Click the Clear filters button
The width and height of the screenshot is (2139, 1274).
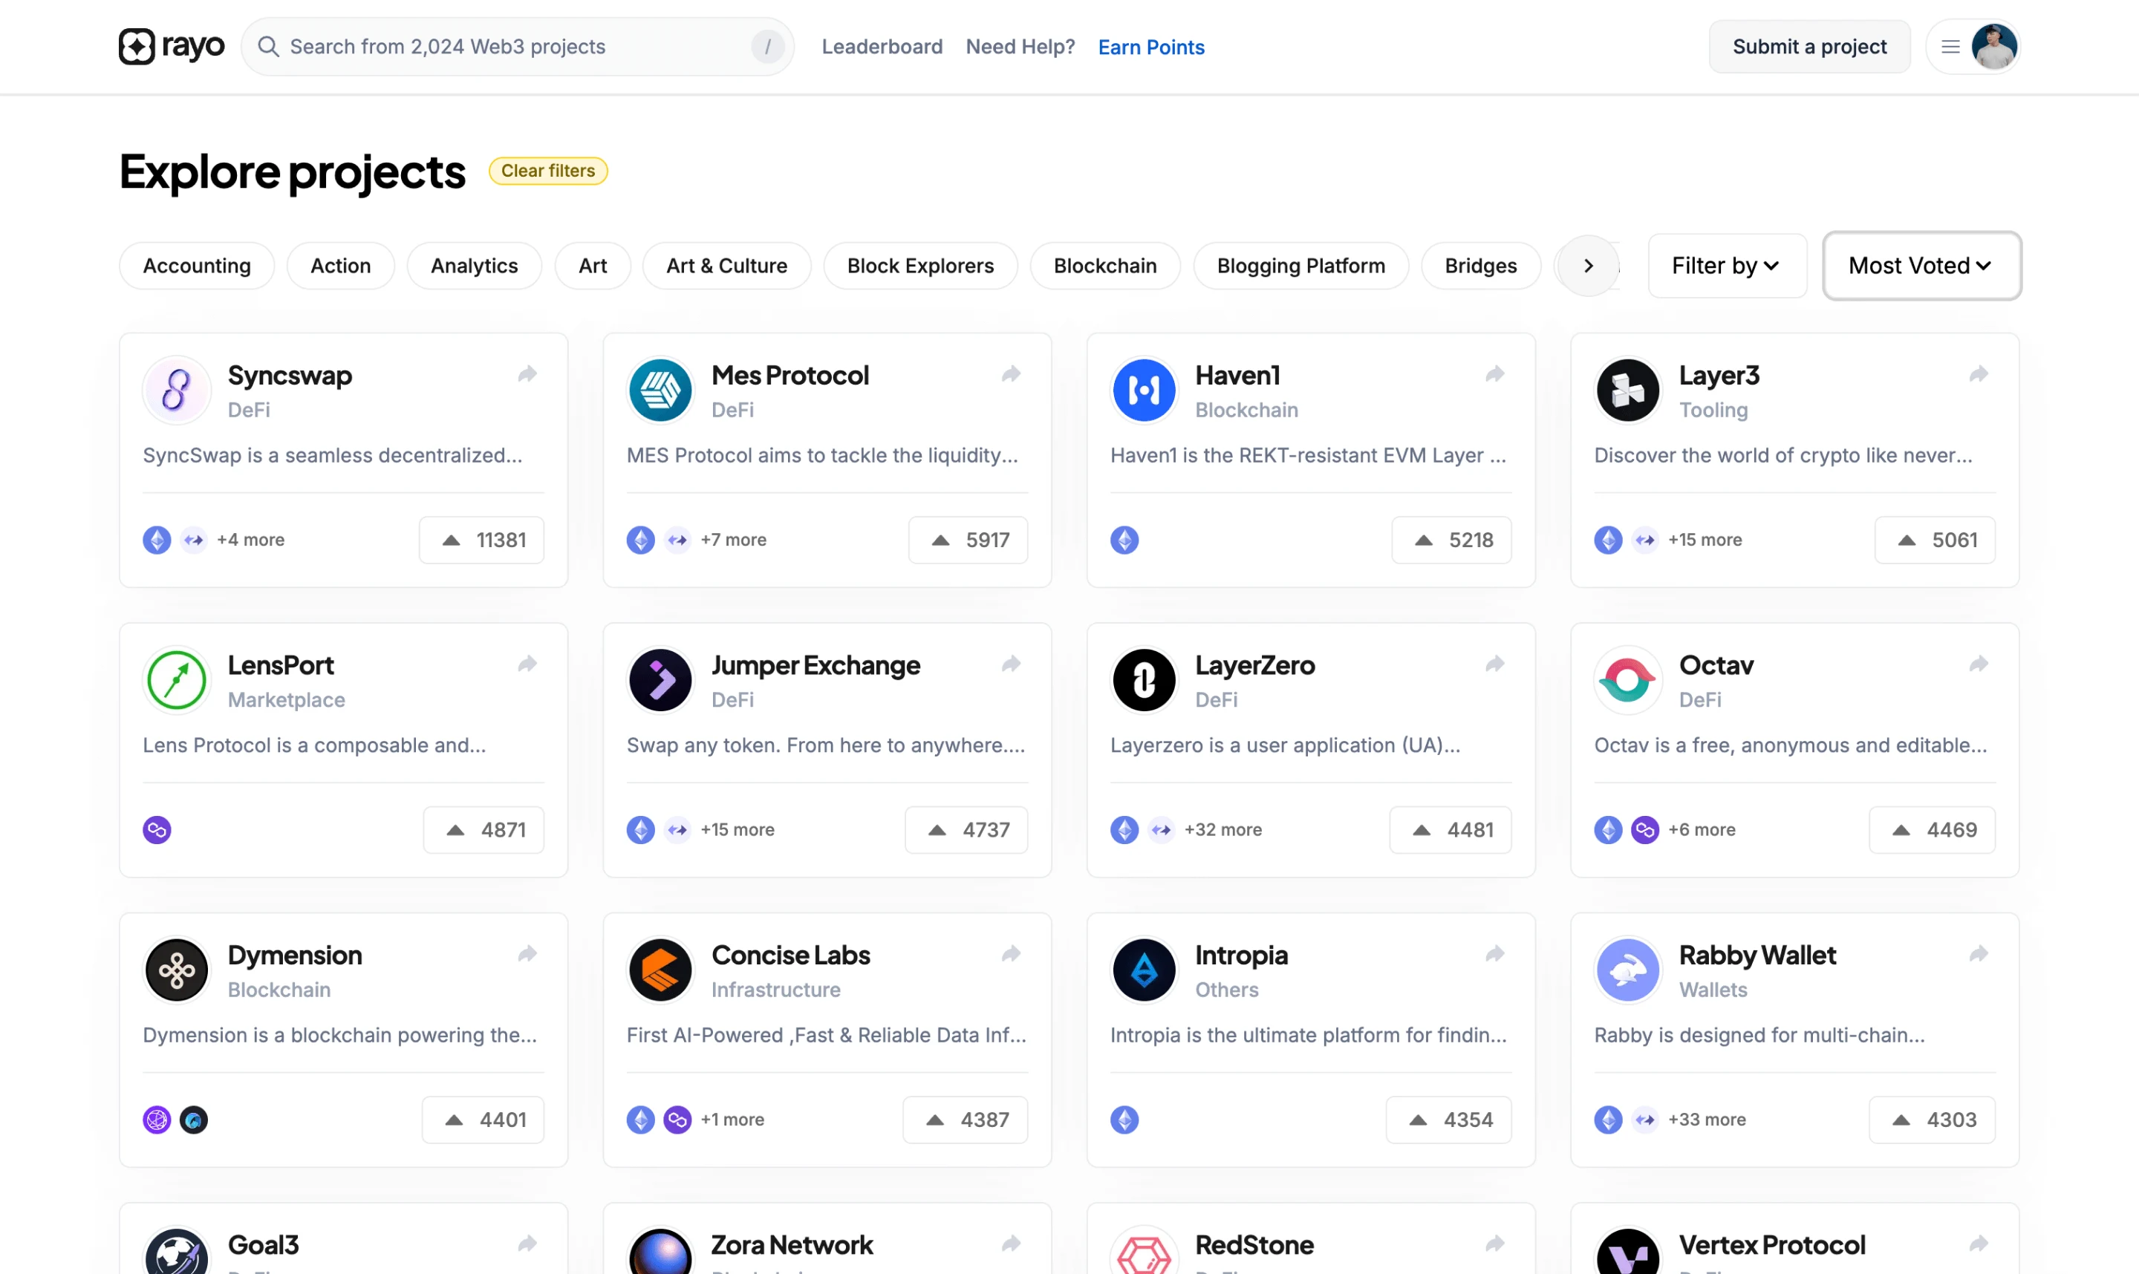tap(548, 171)
